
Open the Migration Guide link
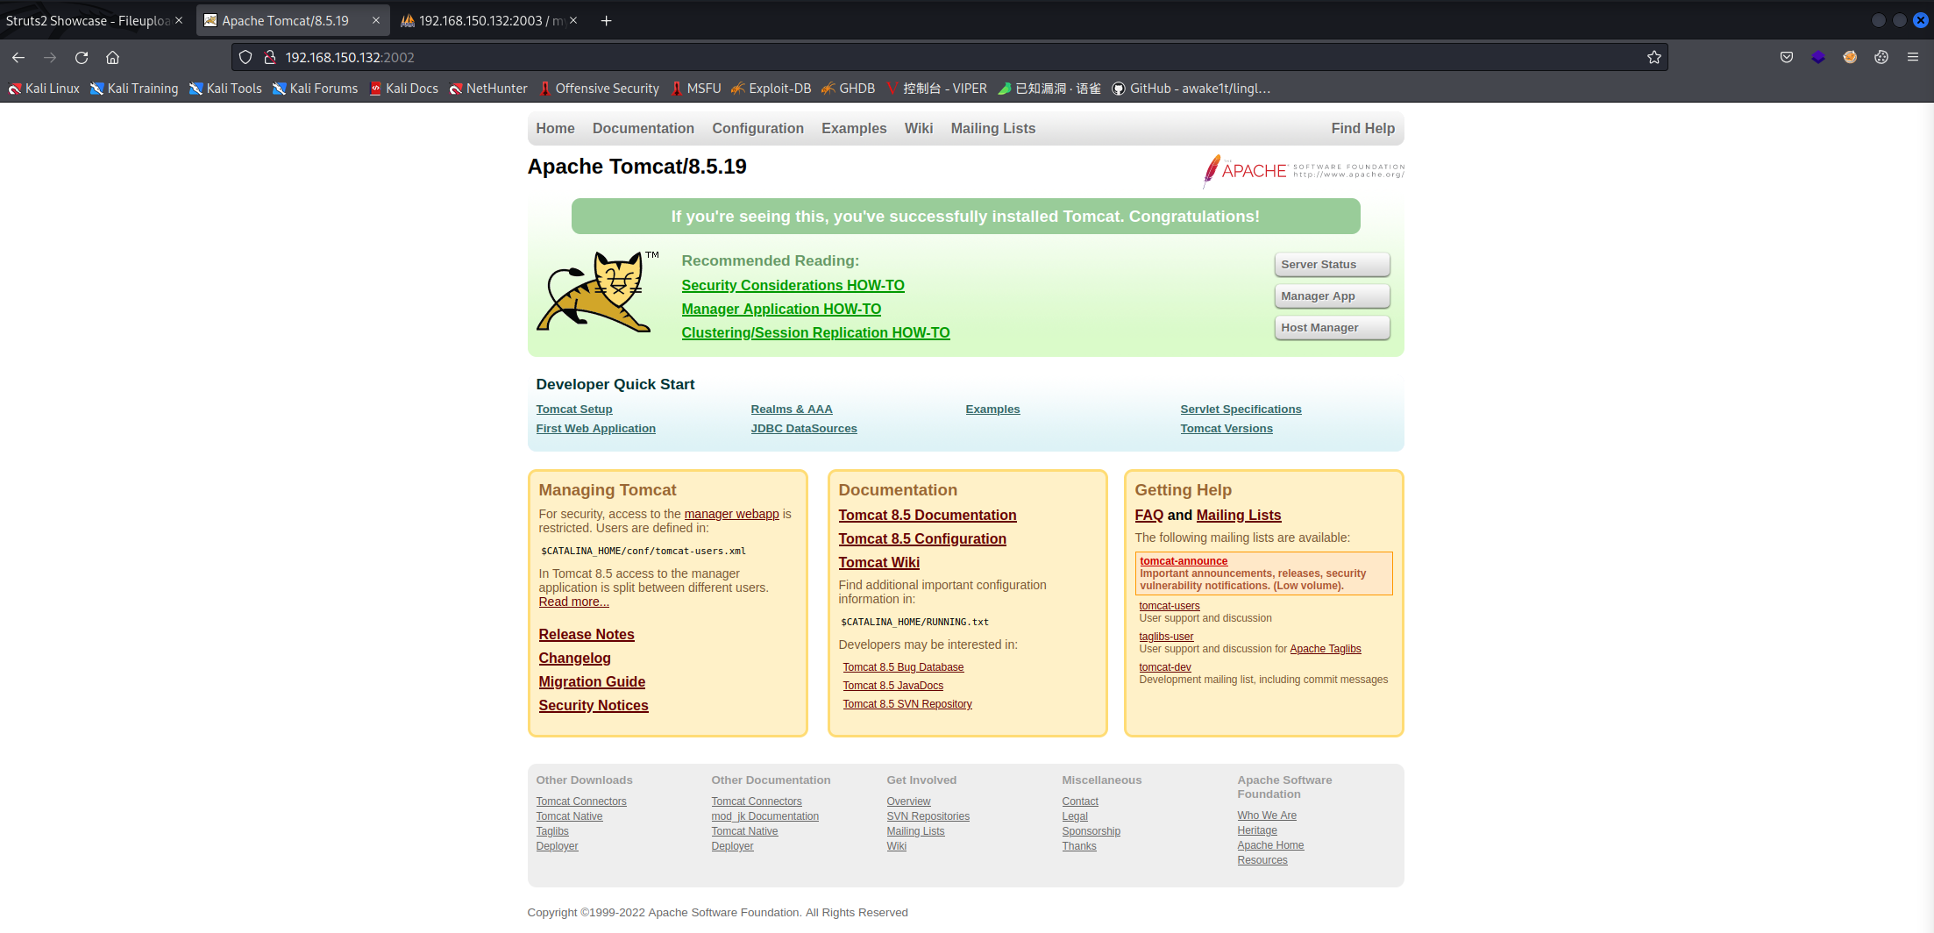point(592,681)
